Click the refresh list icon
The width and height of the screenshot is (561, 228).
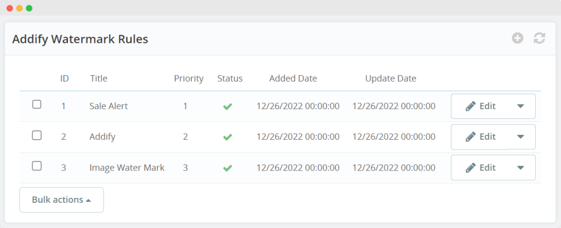(540, 38)
